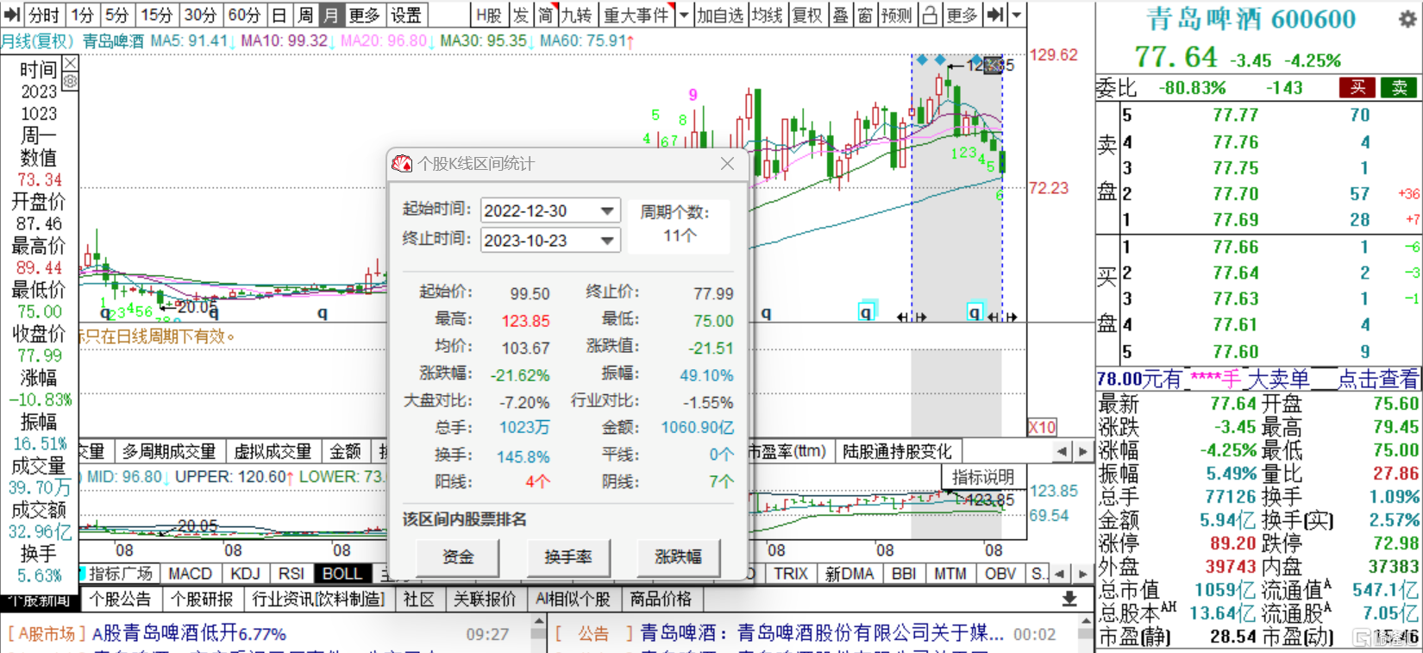Viewport: 1423px width, 653px height.
Task: Click the expand arrow icon after toolbar 更多
Action: [996, 15]
